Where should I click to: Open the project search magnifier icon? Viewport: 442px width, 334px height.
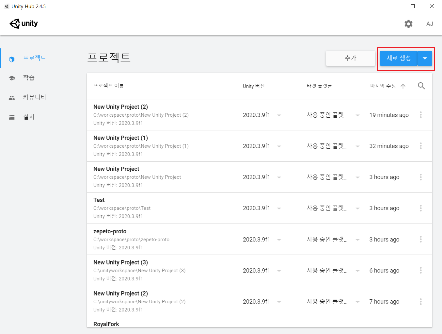coord(421,86)
